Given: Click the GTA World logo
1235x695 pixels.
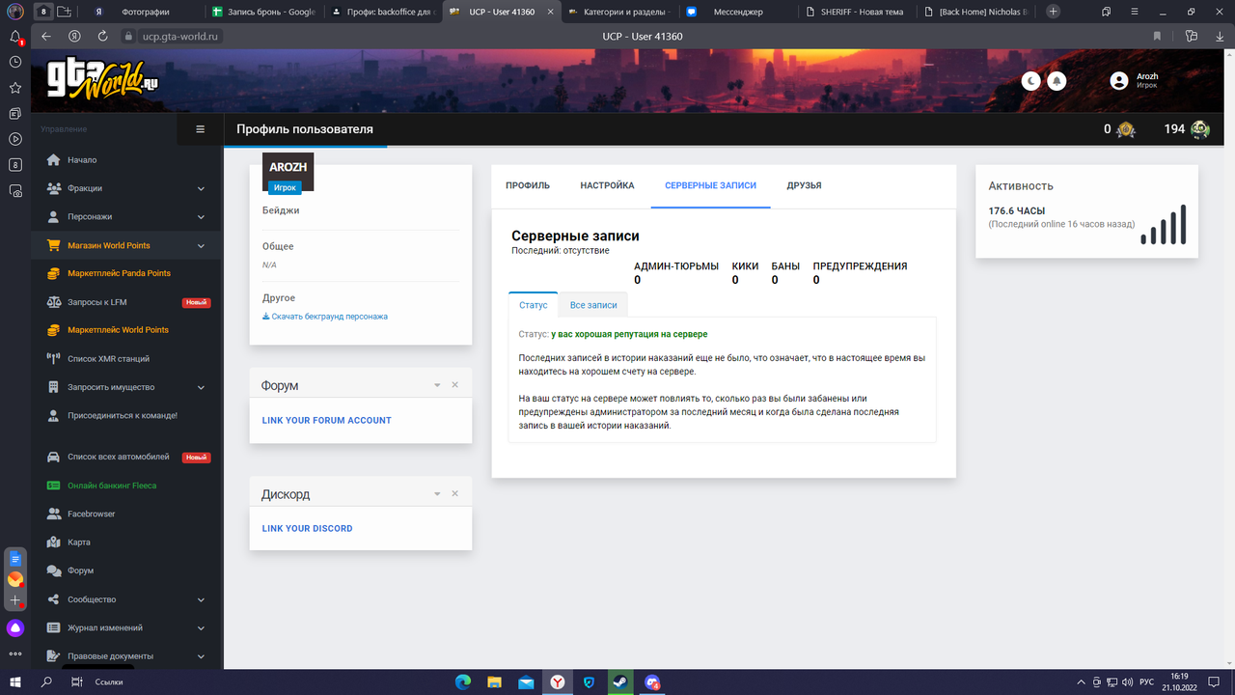Looking at the screenshot, I should (x=103, y=80).
